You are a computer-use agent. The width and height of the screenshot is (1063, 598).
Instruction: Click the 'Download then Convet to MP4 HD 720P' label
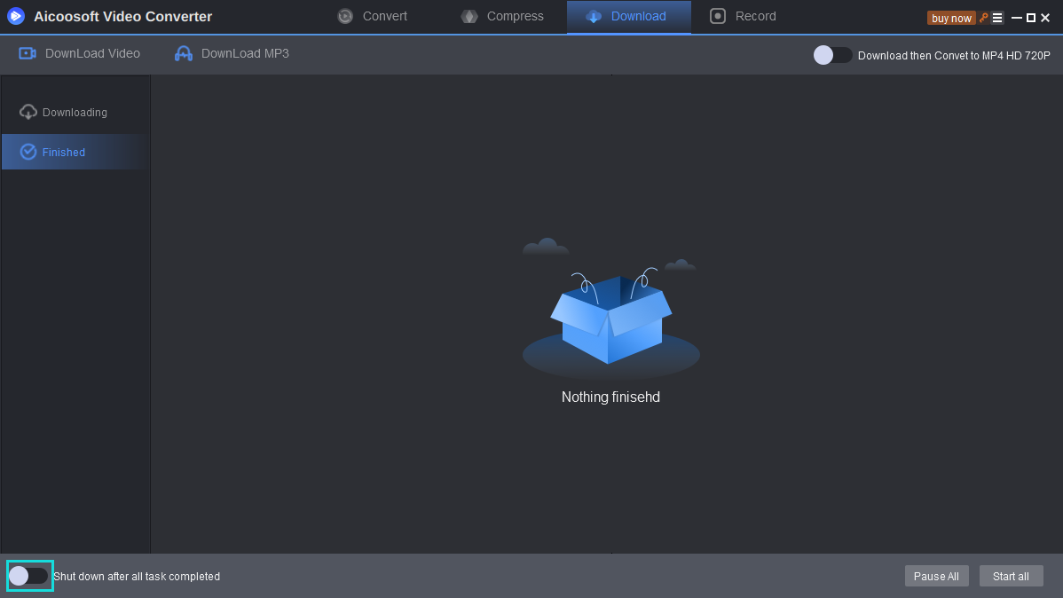[954, 56]
